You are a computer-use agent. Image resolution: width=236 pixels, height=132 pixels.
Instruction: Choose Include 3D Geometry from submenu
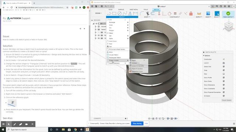pyautogui.click(x=139, y=66)
